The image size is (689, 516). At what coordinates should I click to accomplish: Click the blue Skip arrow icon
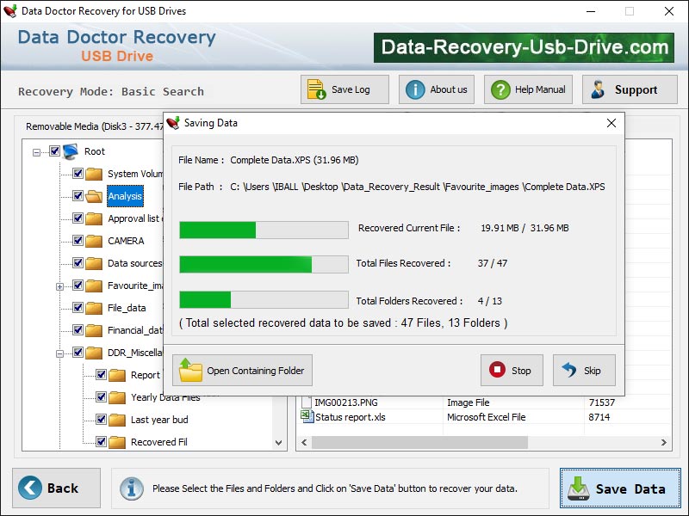tap(568, 371)
